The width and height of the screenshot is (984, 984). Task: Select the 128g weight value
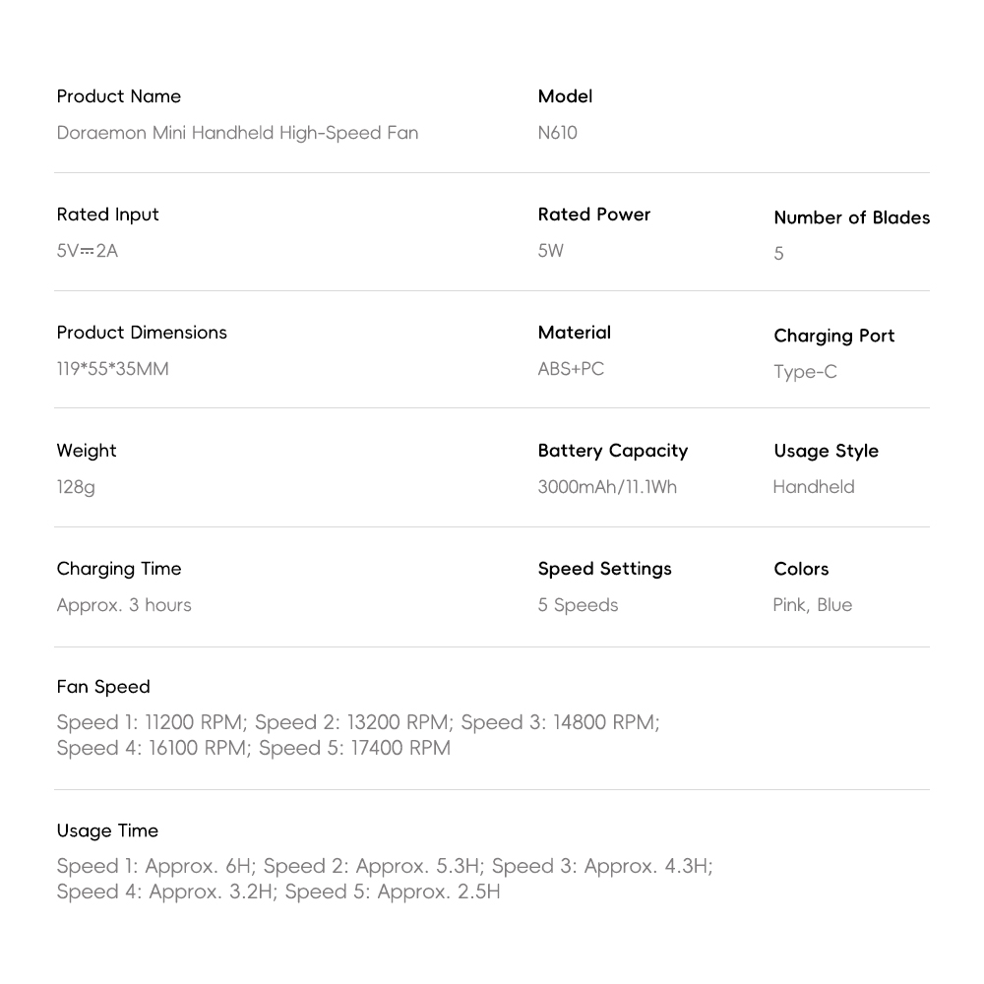[x=76, y=487]
